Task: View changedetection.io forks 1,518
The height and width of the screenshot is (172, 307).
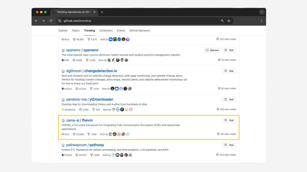Action: click(x=94, y=89)
